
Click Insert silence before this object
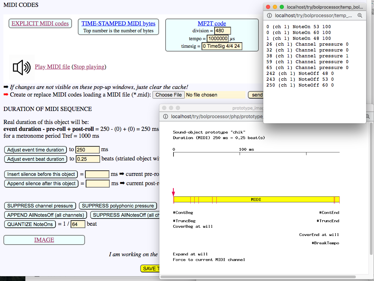pyautogui.click(x=41, y=174)
